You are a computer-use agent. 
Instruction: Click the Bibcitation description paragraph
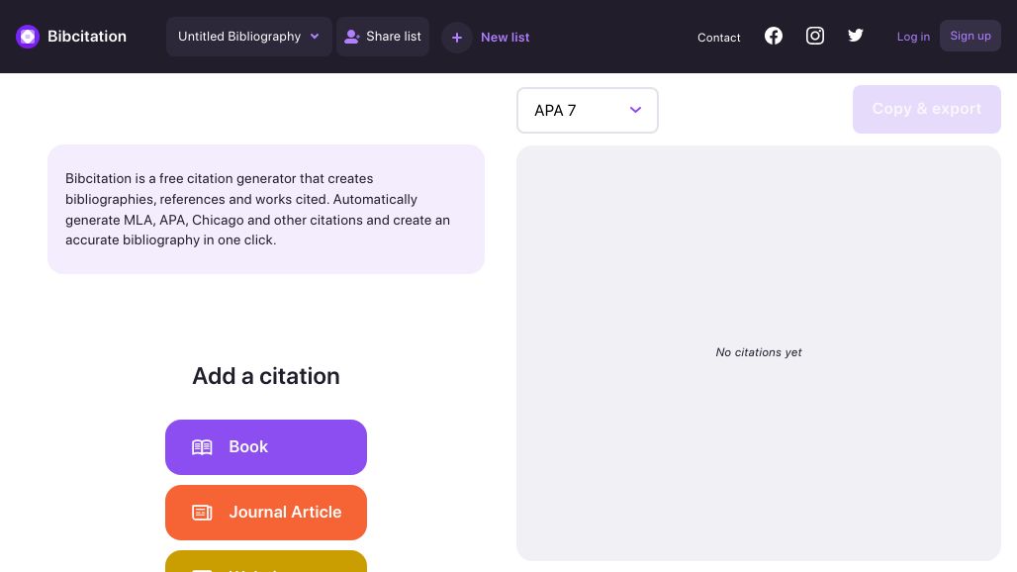coord(257,209)
